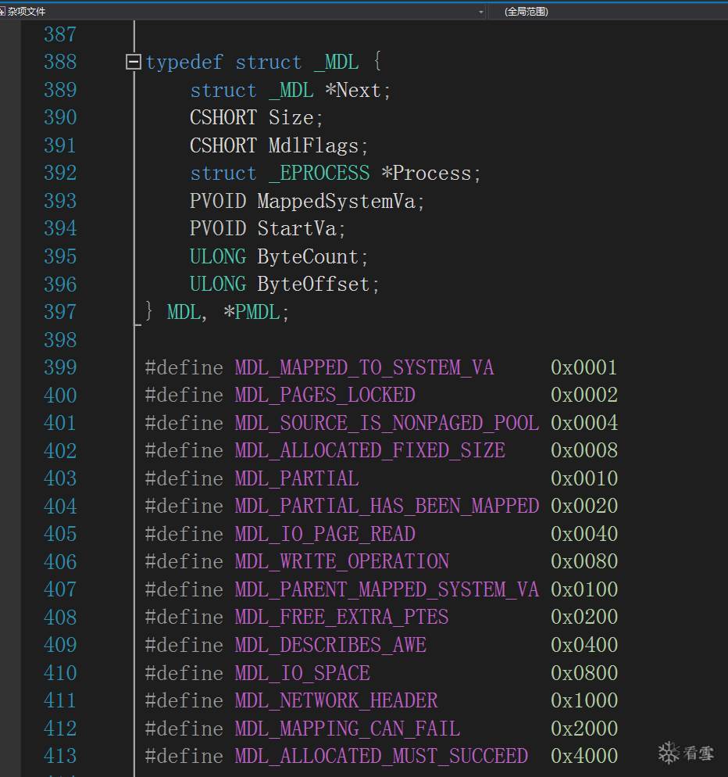Click the _EPROCESS type name
This screenshot has height=777, width=728.
(x=319, y=173)
